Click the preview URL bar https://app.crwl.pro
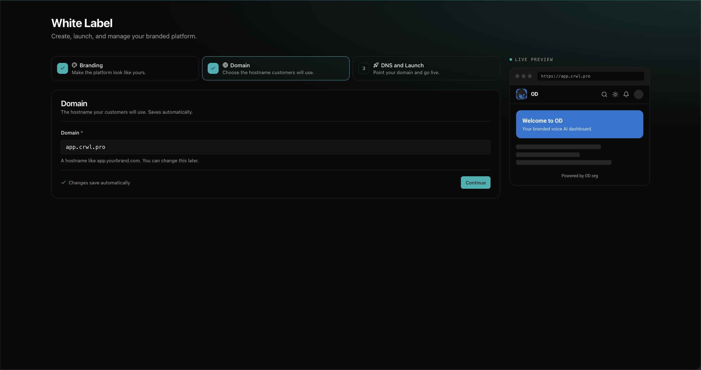This screenshot has height=370, width=701. click(591, 76)
